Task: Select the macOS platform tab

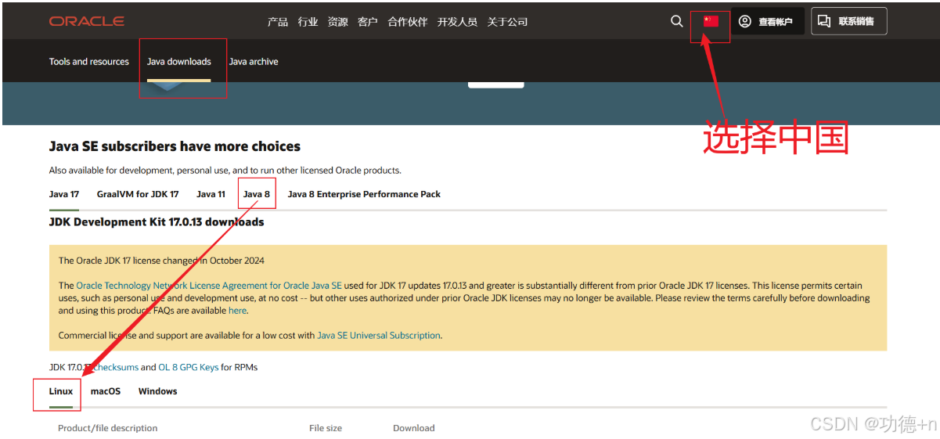Action: coord(106,391)
